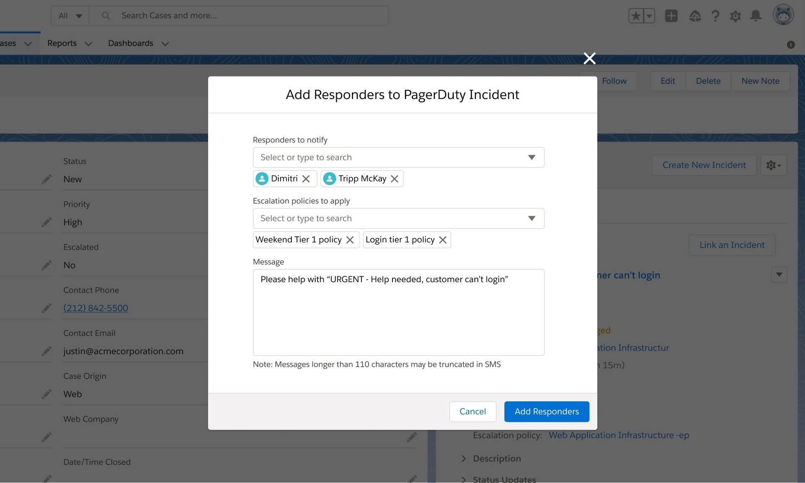Viewport: 805px width, 483px height.
Task: Click the global actions plus icon
Action: (671, 16)
